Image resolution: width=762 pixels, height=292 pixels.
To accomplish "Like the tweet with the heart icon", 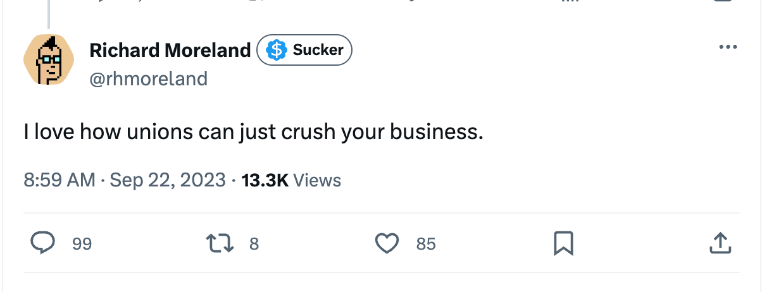I will tap(387, 243).
